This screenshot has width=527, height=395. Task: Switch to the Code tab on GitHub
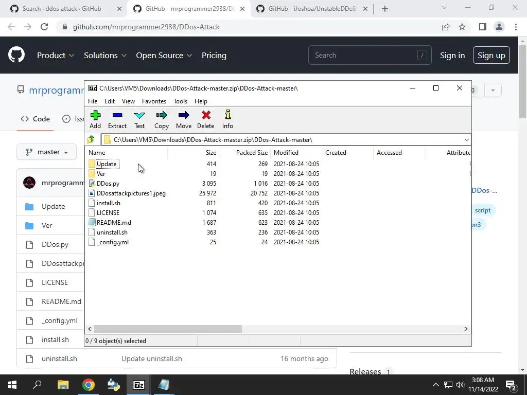(35, 119)
